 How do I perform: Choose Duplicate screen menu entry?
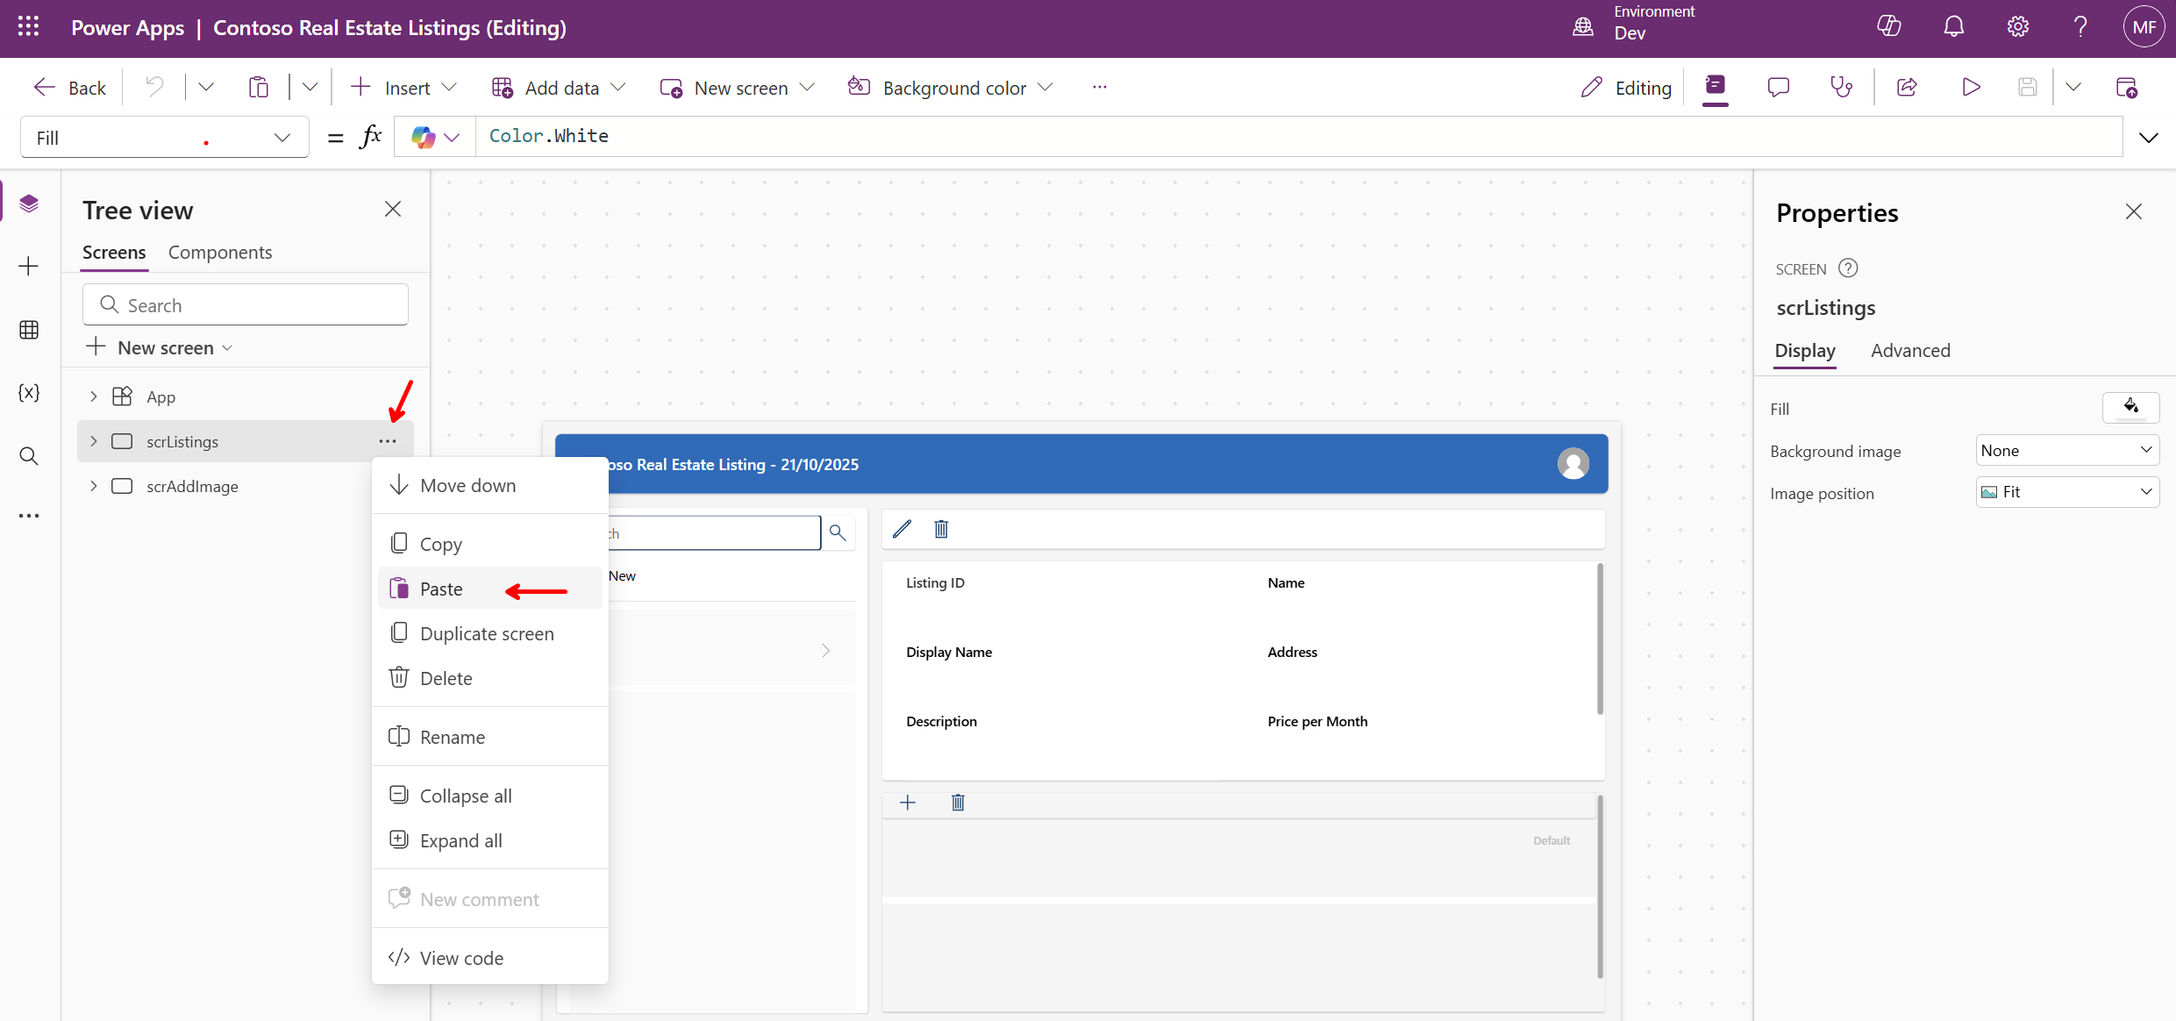click(x=487, y=633)
